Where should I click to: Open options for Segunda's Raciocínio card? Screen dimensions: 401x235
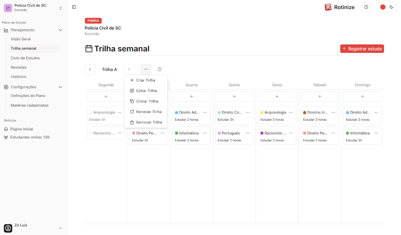pos(120,133)
